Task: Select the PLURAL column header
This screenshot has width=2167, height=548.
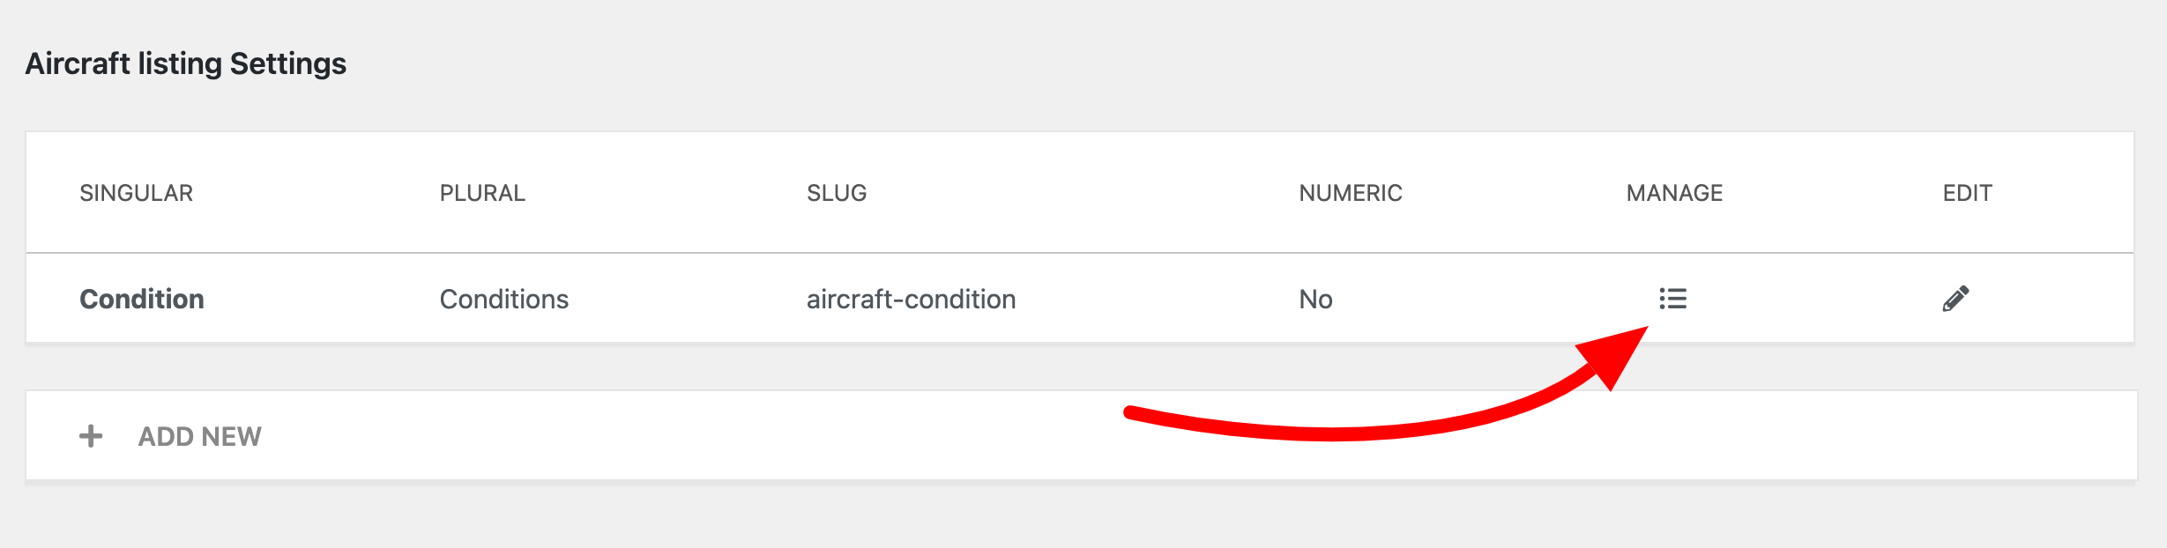Action: [x=482, y=193]
